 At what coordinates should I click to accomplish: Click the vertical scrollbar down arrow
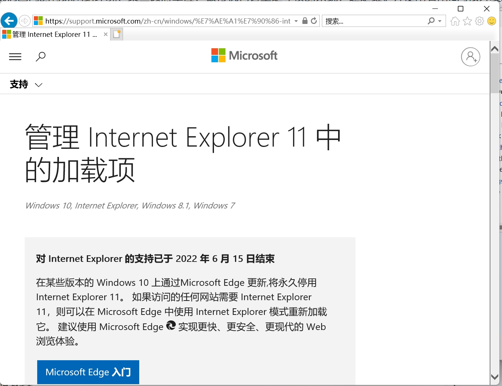pyautogui.click(x=495, y=377)
